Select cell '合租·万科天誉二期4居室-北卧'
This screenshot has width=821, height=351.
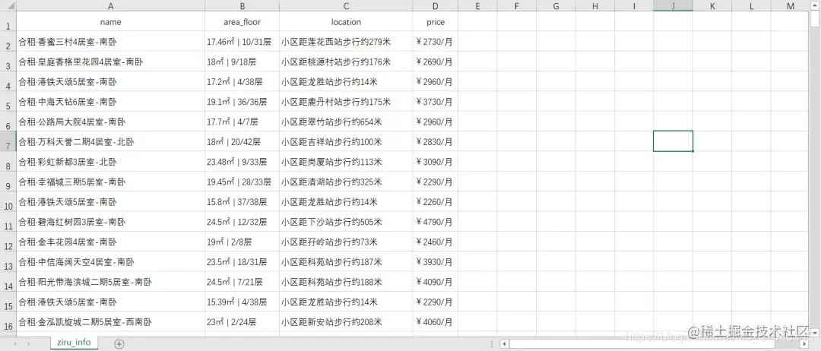coord(110,142)
